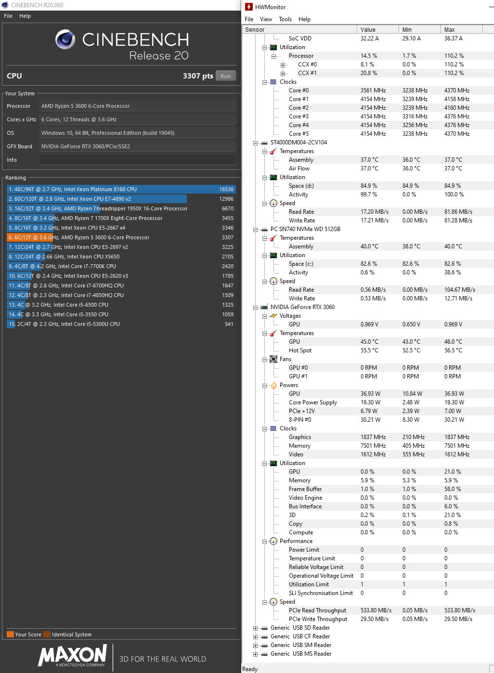
Task: Click the Min column header
Action: (x=420, y=29)
